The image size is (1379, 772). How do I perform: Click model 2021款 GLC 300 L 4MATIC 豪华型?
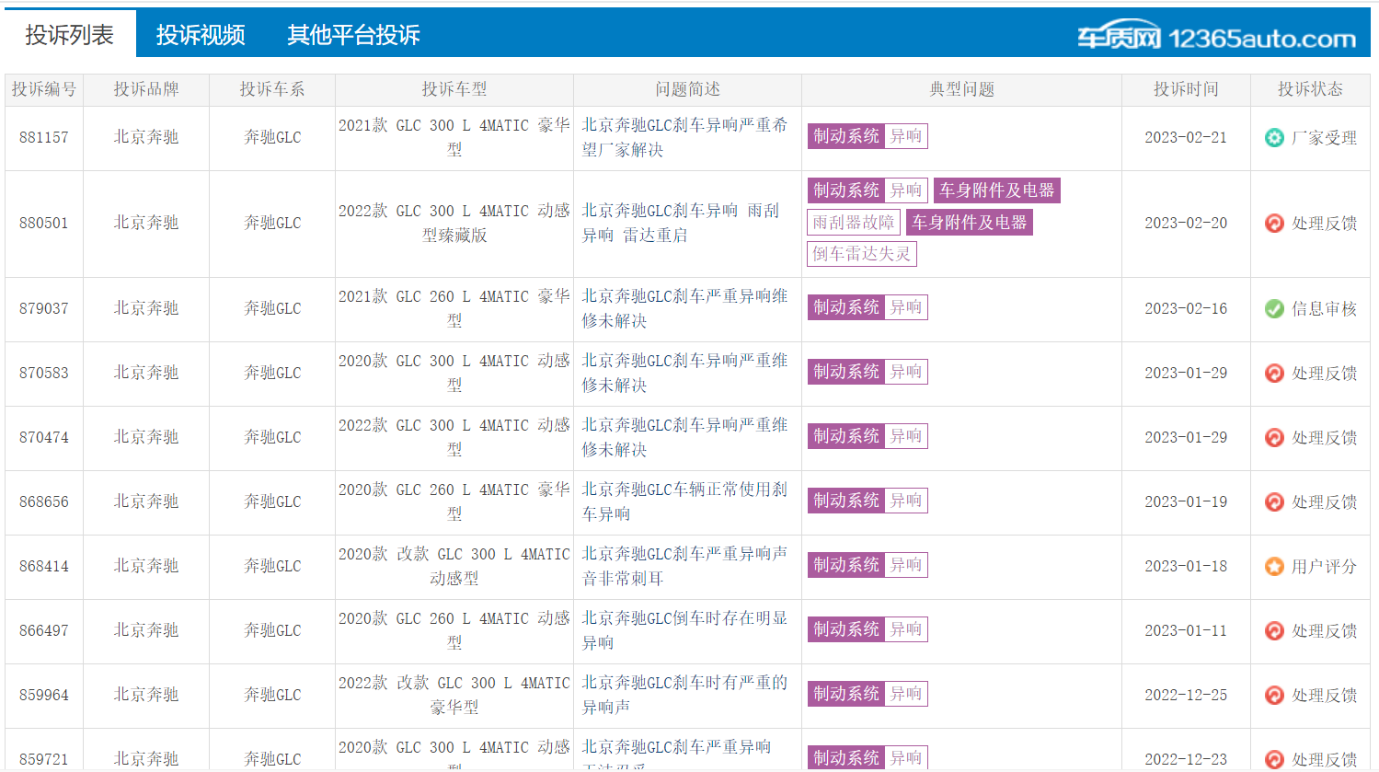tap(454, 137)
